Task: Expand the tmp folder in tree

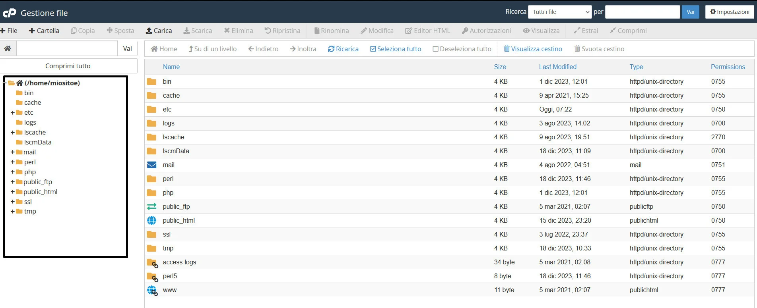Action: (13, 212)
